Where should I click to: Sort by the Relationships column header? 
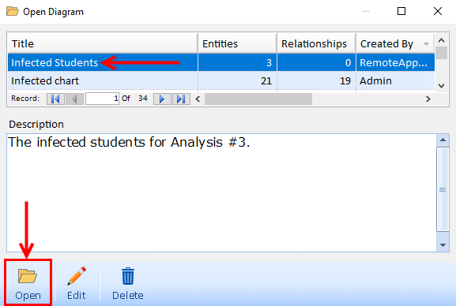tap(316, 43)
